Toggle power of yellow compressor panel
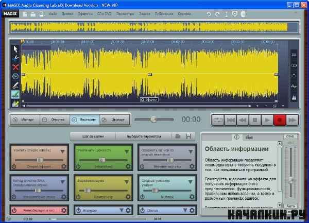The width and height of the screenshot is (309, 223). (78, 197)
